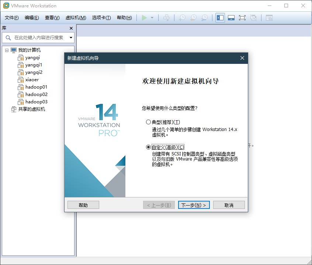The height and width of the screenshot is (265, 312).
Task: Select the 典型(推荐)(T) radio button
Action: (148, 122)
